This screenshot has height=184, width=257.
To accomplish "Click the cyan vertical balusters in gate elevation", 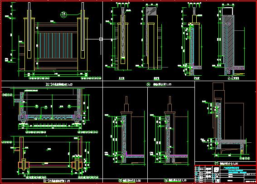I will tap(56, 46).
